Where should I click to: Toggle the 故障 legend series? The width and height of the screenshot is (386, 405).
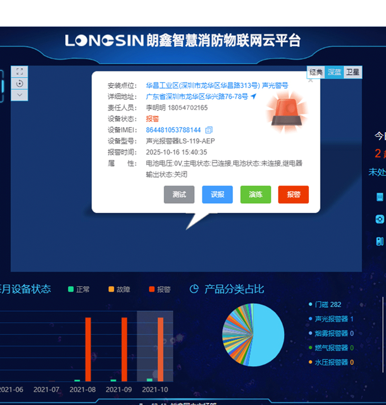coord(119,289)
